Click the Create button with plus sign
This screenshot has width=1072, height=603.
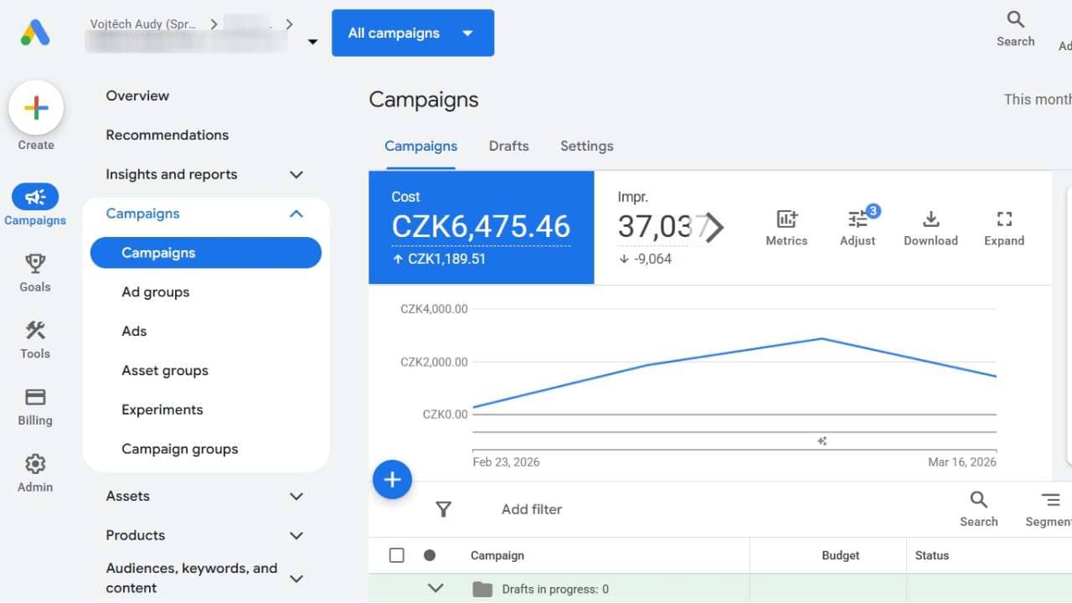pos(36,107)
